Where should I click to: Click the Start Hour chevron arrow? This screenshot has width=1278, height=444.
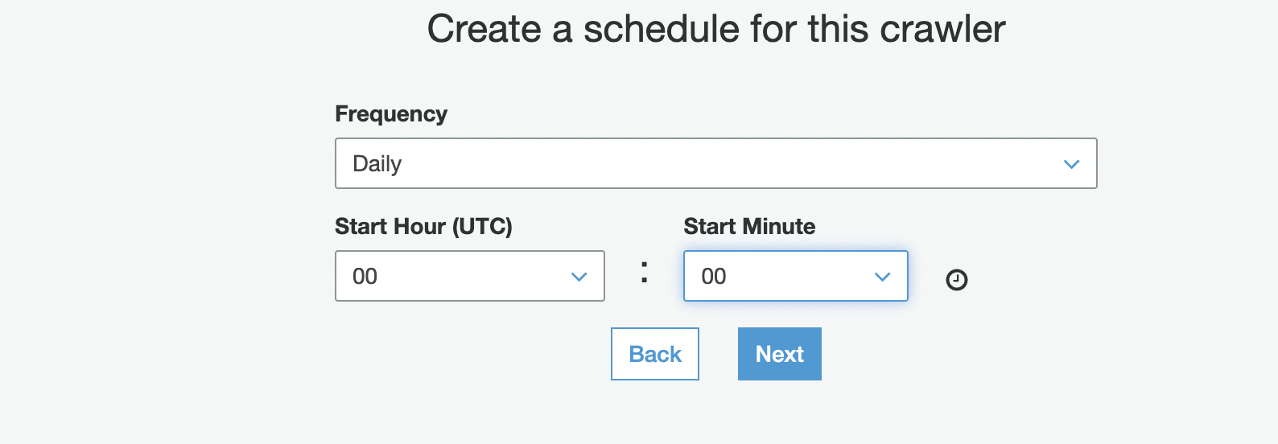pos(579,277)
